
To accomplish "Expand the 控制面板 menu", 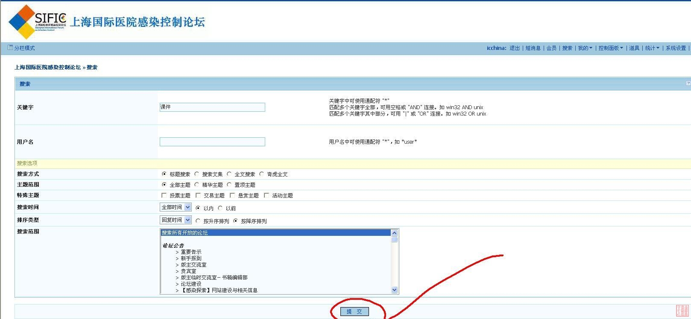I will 611,48.
